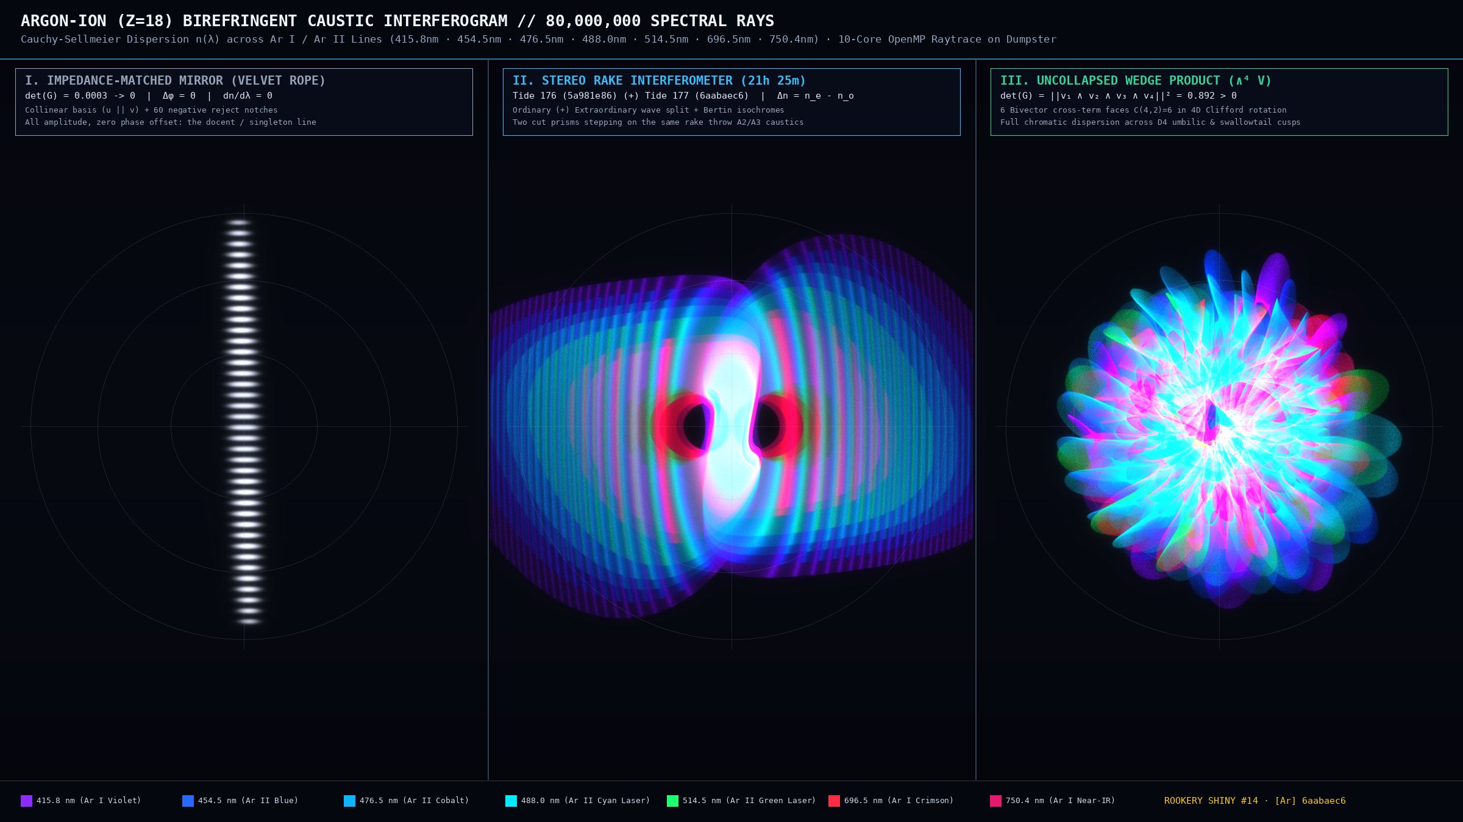
Task: Click the 488.0 nm cyan laser swatch
Action: pos(511,801)
